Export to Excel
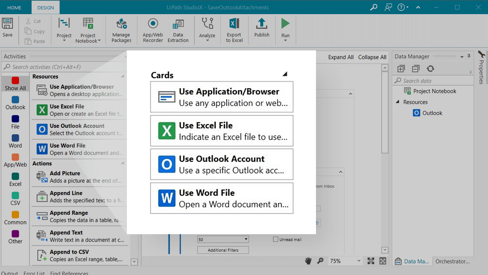Viewport: 488px width, 275px height. click(234, 31)
